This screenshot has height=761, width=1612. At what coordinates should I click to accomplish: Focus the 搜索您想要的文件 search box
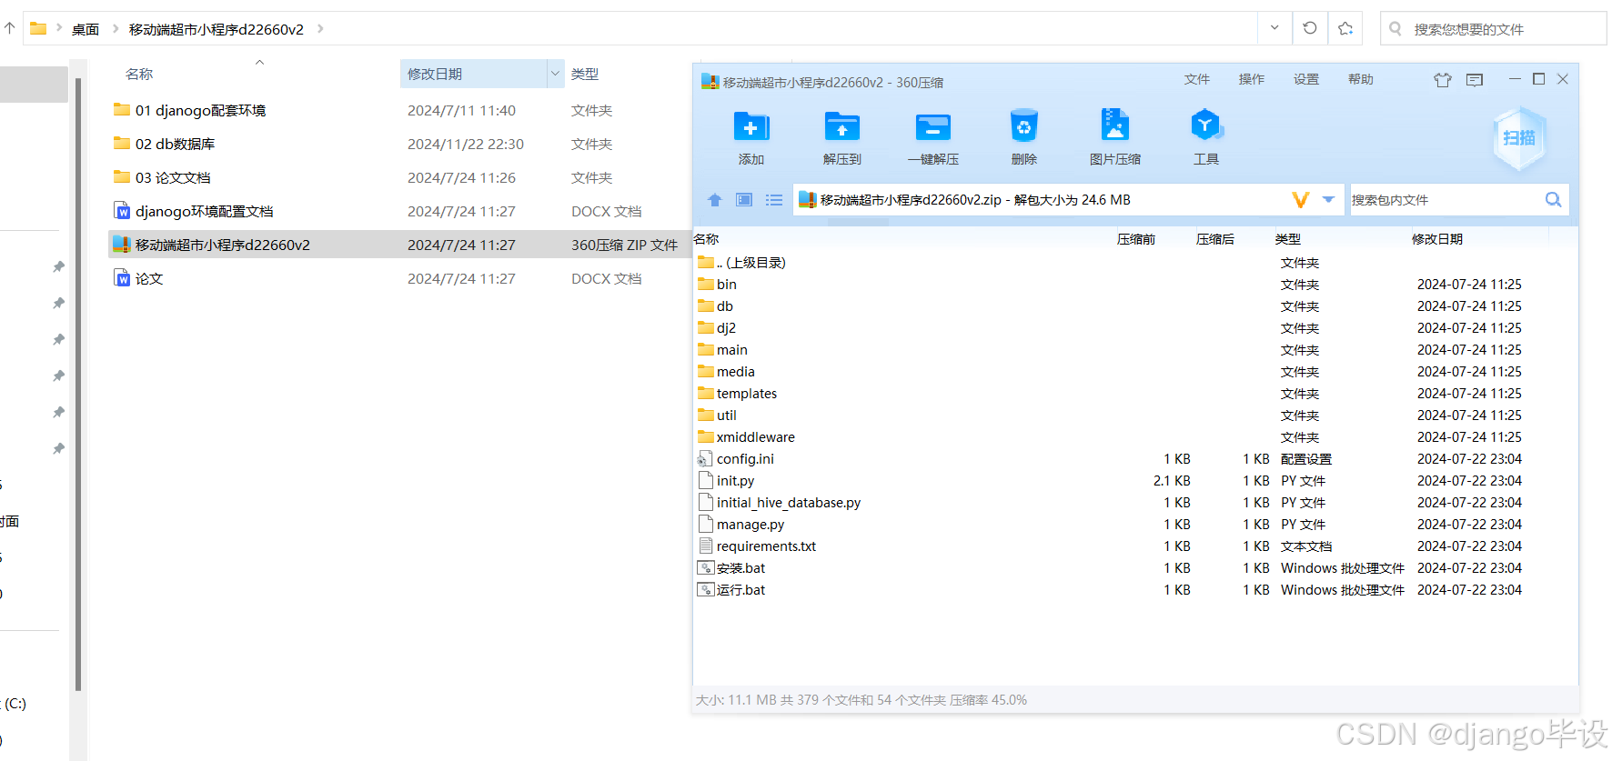pos(1494,28)
